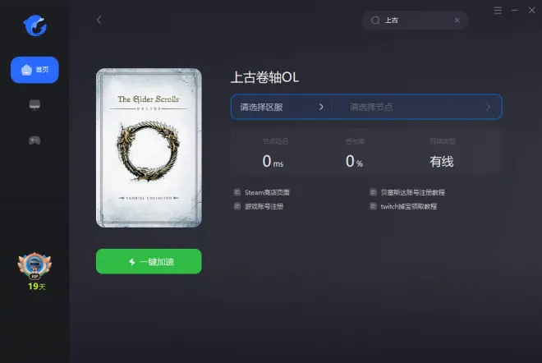
Task: Click inside the search box containing 上古
Action: (x=415, y=21)
